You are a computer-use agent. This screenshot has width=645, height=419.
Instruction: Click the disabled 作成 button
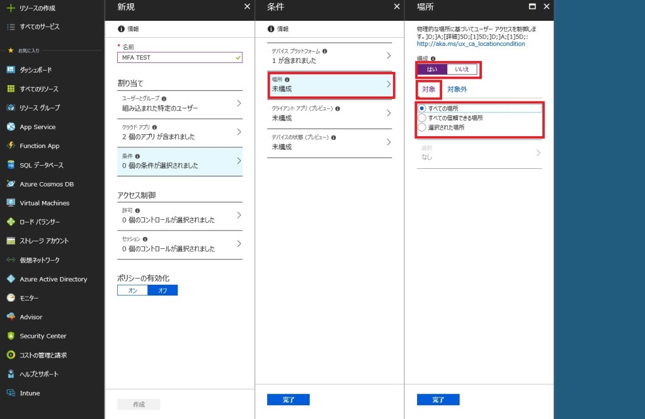point(139,404)
